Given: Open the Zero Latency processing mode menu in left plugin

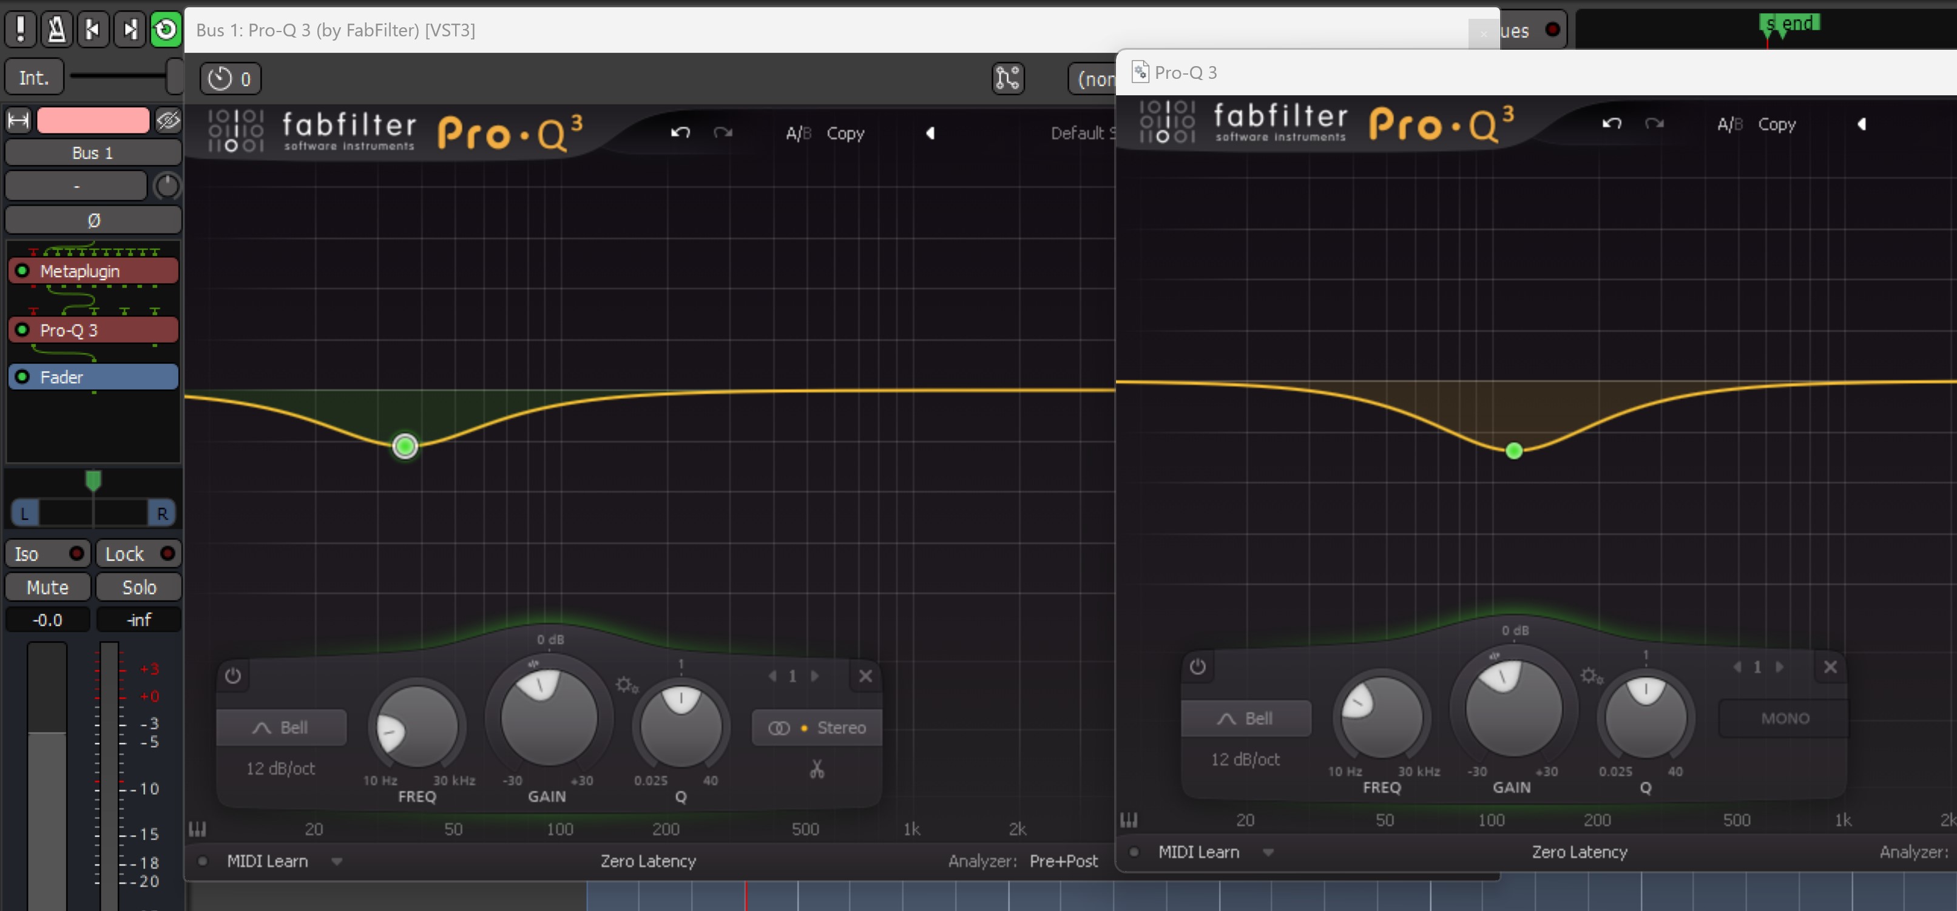Looking at the screenshot, I should click(647, 861).
